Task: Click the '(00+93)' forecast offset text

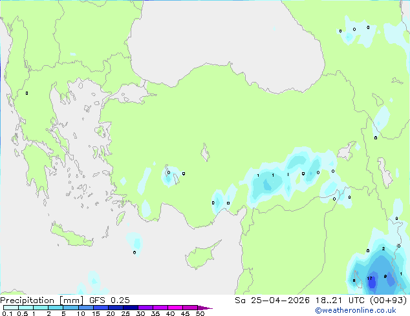Action: (388, 301)
